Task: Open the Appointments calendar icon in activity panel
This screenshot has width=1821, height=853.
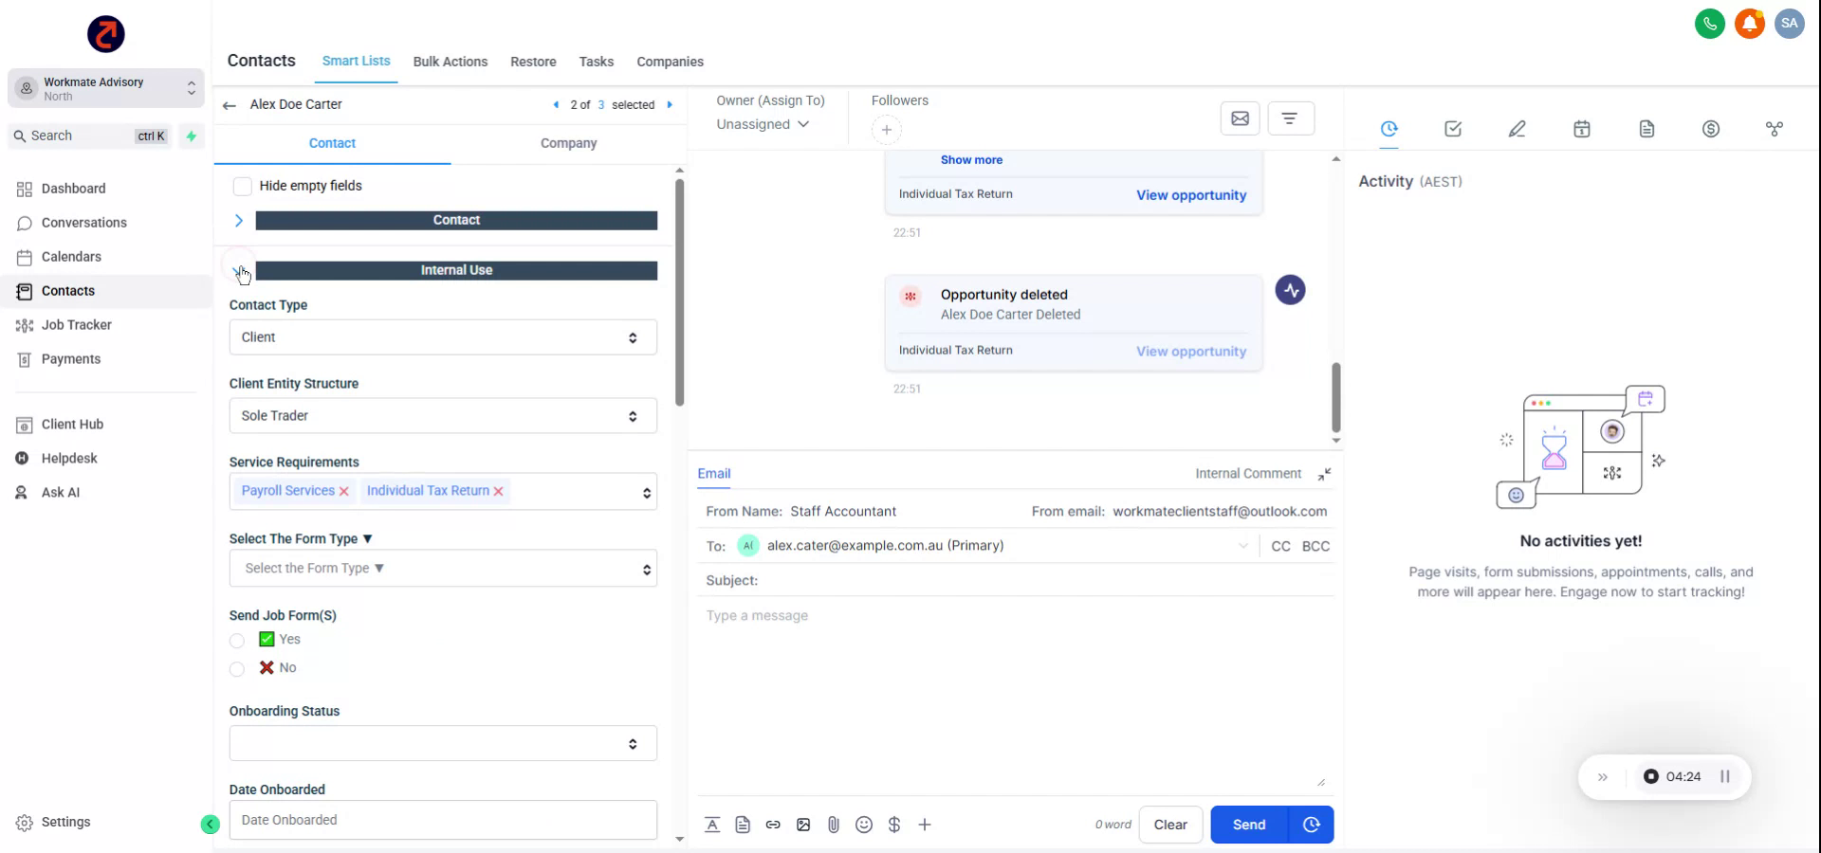Action: point(1582,128)
